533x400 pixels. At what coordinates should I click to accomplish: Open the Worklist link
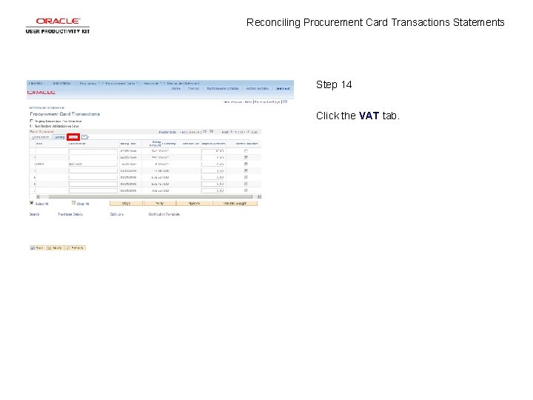click(x=193, y=88)
